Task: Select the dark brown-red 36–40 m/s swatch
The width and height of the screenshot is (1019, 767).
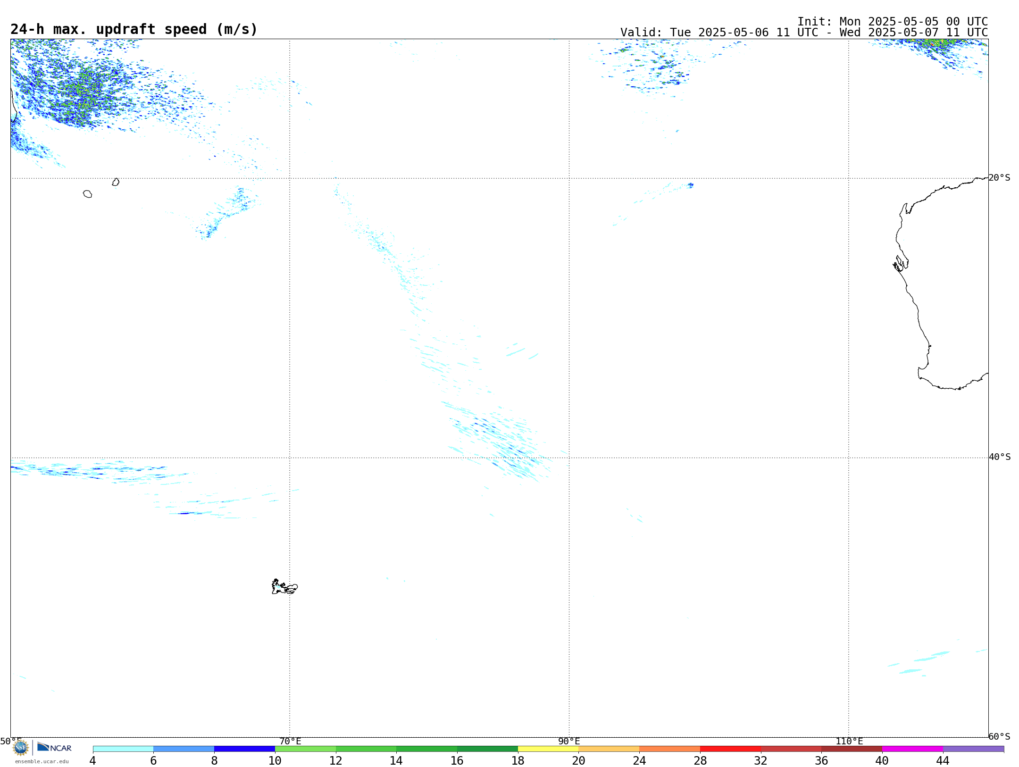Action: pos(852,749)
